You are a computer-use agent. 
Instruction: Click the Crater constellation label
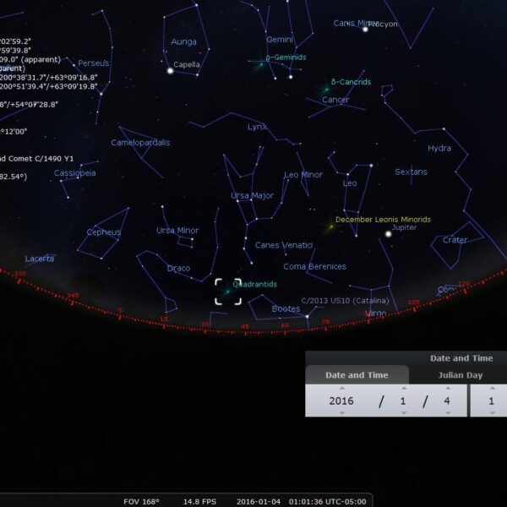click(455, 240)
